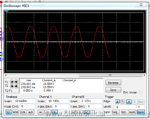Move cursor T2 right with arrow

16,86
